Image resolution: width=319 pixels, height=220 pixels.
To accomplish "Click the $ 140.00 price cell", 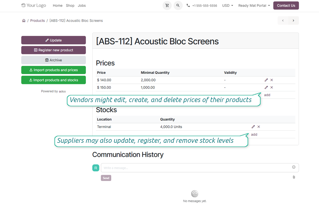I will coord(104,80).
